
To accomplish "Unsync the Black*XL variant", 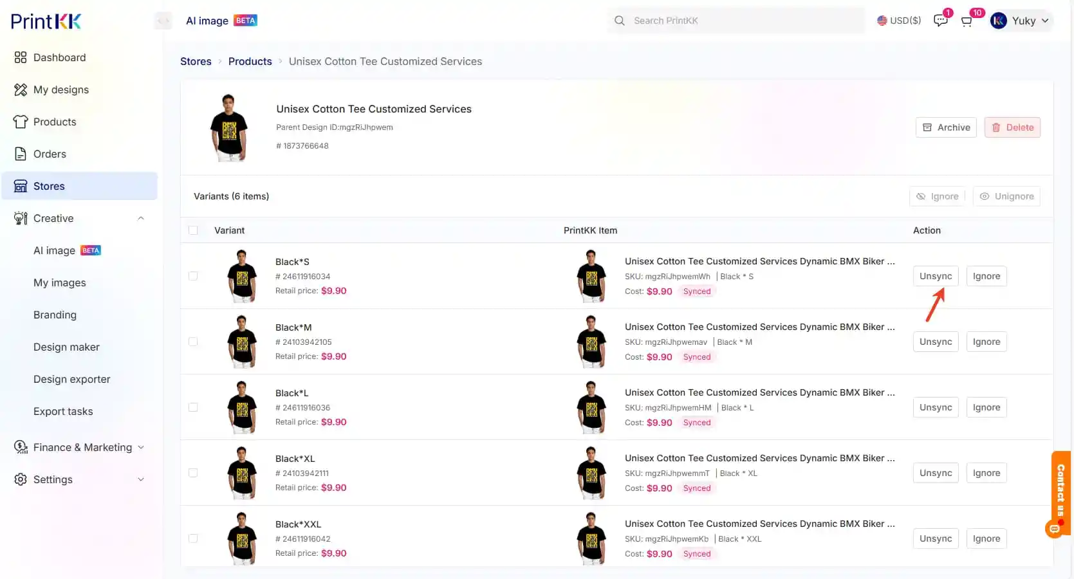I will click(x=936, y=473).
